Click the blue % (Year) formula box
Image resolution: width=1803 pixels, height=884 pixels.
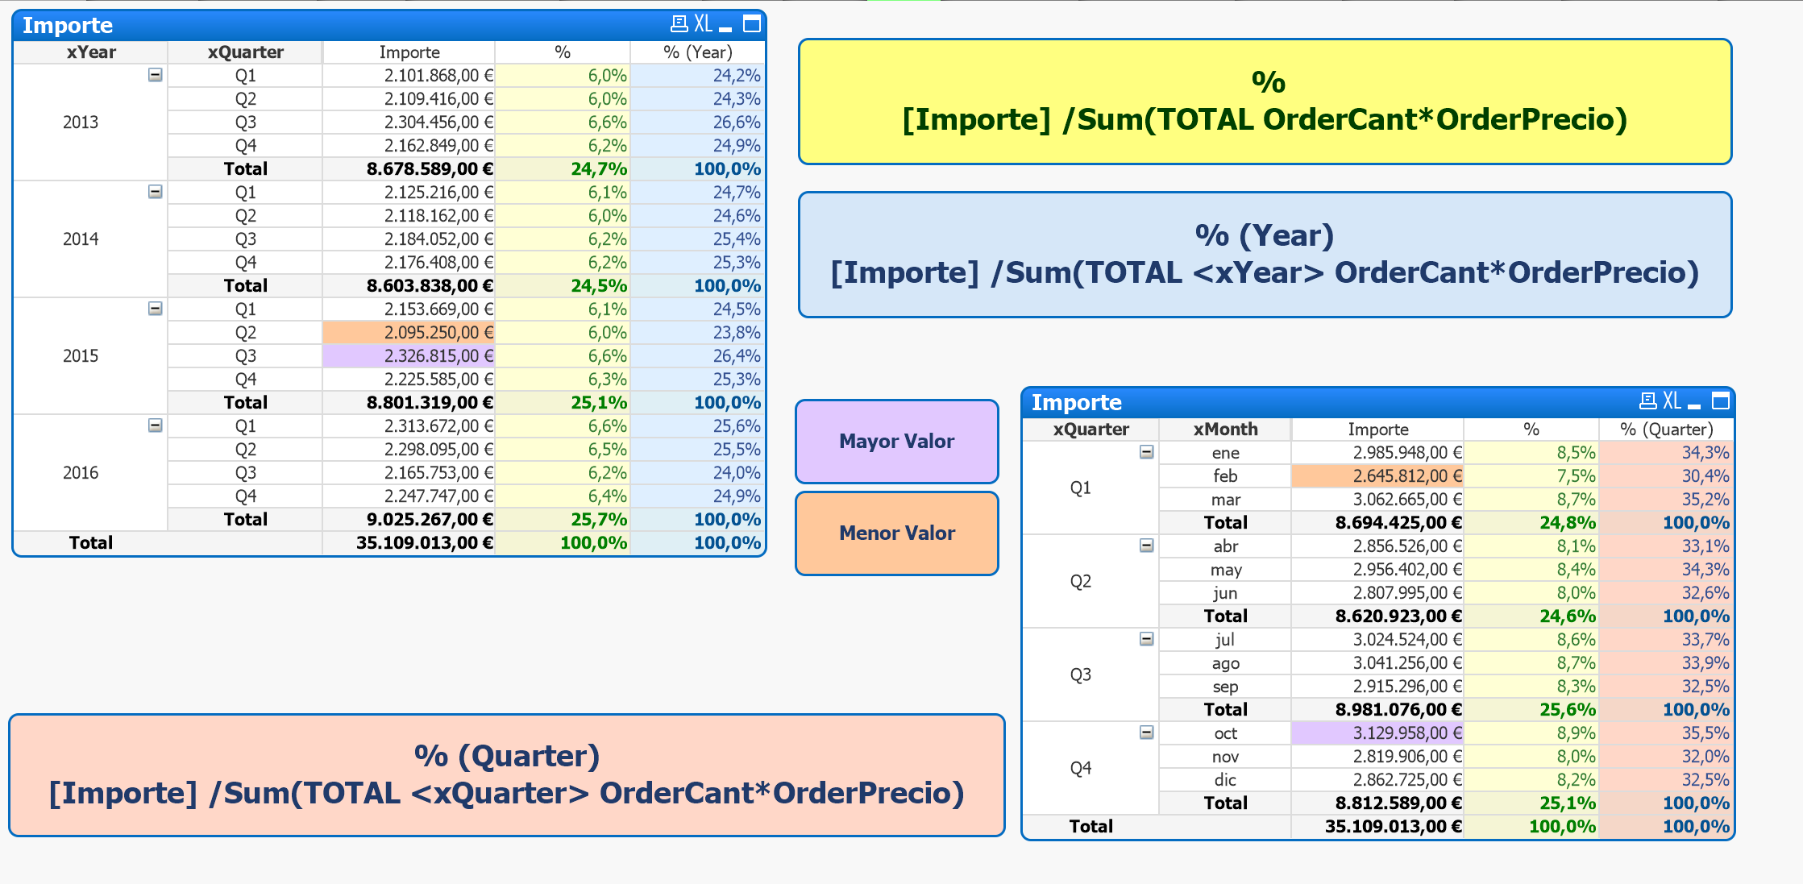click(1265, 255)
